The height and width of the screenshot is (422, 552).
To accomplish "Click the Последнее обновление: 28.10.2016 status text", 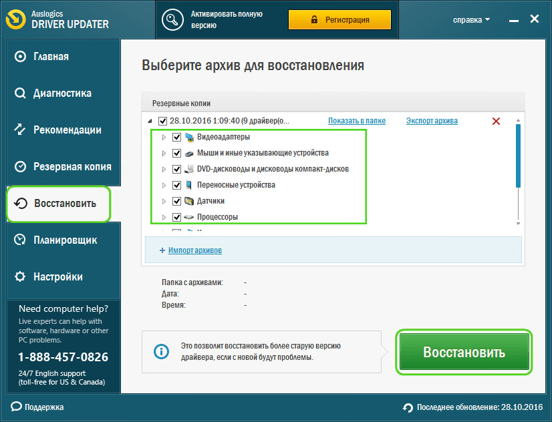I will (x=480, y=407).
